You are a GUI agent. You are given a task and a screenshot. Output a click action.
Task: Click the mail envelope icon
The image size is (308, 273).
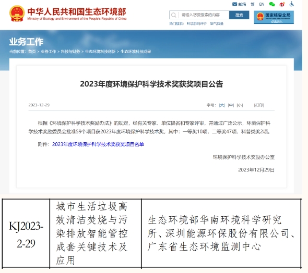[234, 4]
